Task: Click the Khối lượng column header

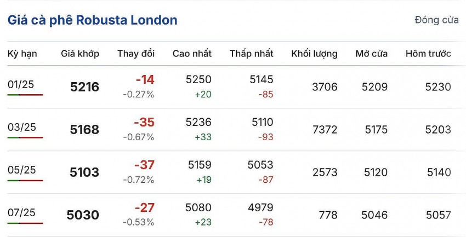Action: point(314,54)
